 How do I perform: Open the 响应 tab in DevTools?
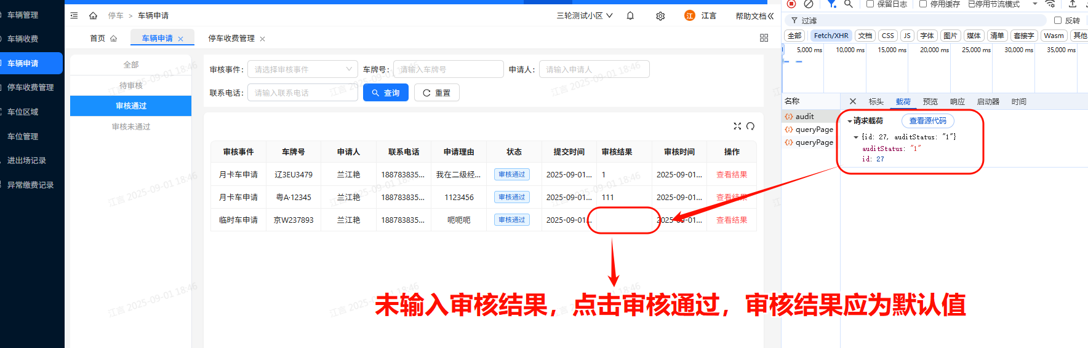coord(957,102)
